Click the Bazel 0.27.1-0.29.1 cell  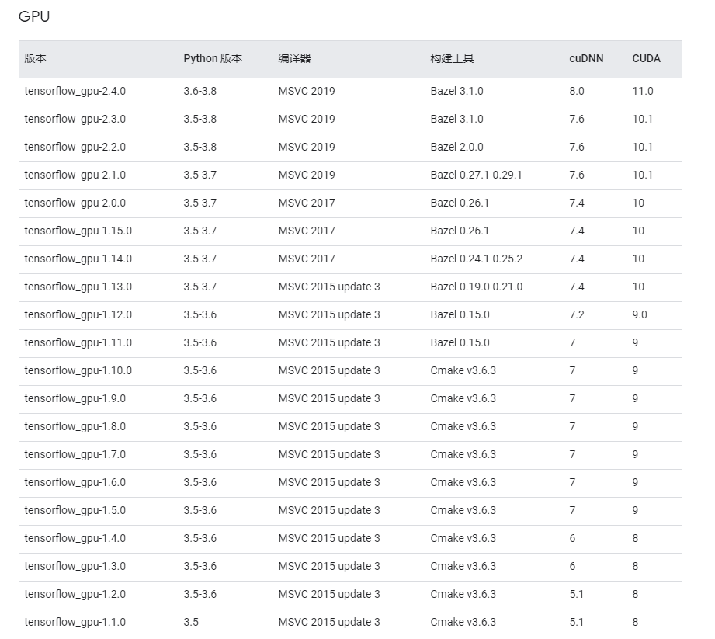pyautogui.click(x=476, y=175)
